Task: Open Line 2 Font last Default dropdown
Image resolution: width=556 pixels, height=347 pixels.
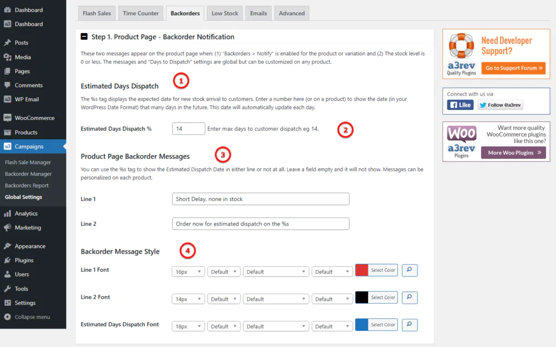Action: (x=332, y=299)
